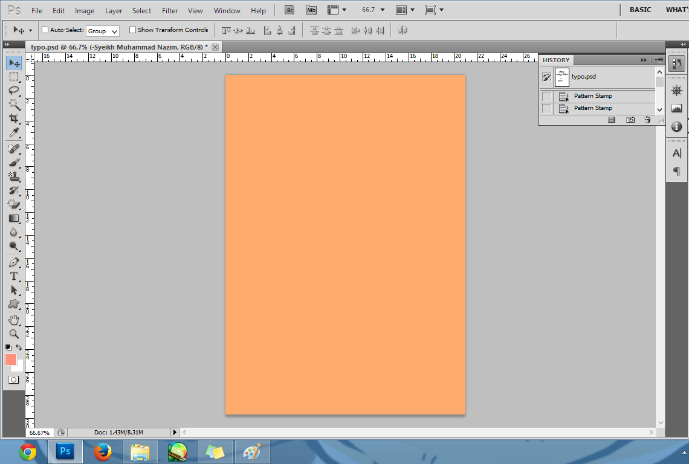Toggle Show Transform Controls checkbox

(132, 30)
